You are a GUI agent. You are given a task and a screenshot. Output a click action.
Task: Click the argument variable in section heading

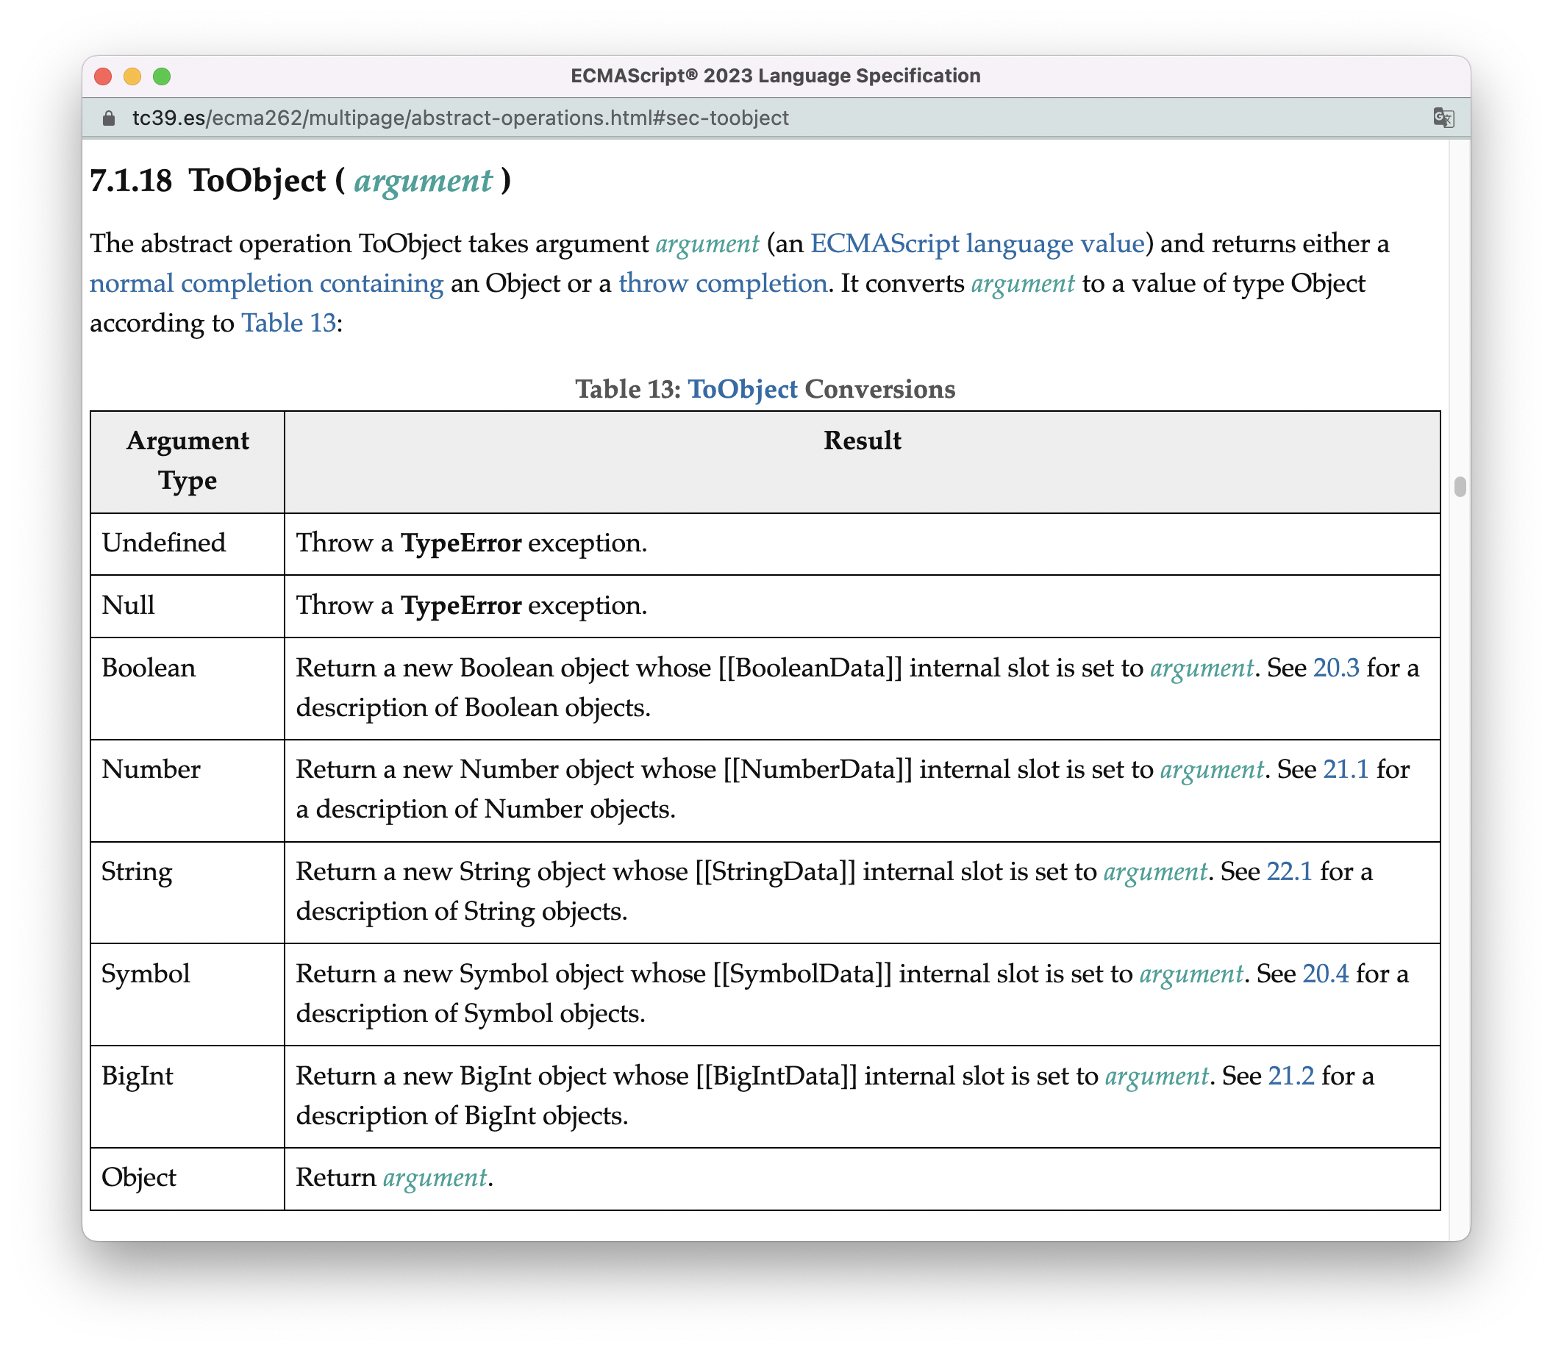tap(423, 182)
